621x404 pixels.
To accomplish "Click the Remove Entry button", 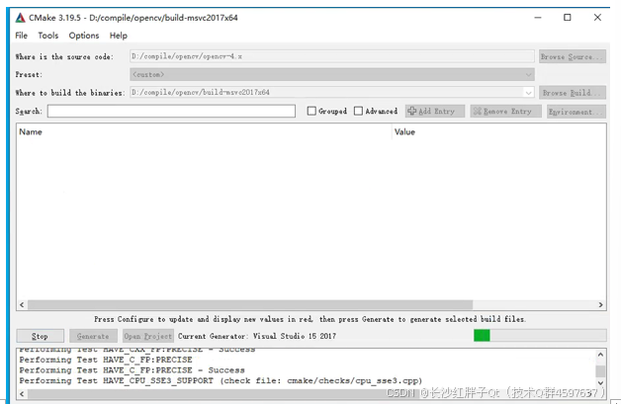I will [x=505, y=112].
